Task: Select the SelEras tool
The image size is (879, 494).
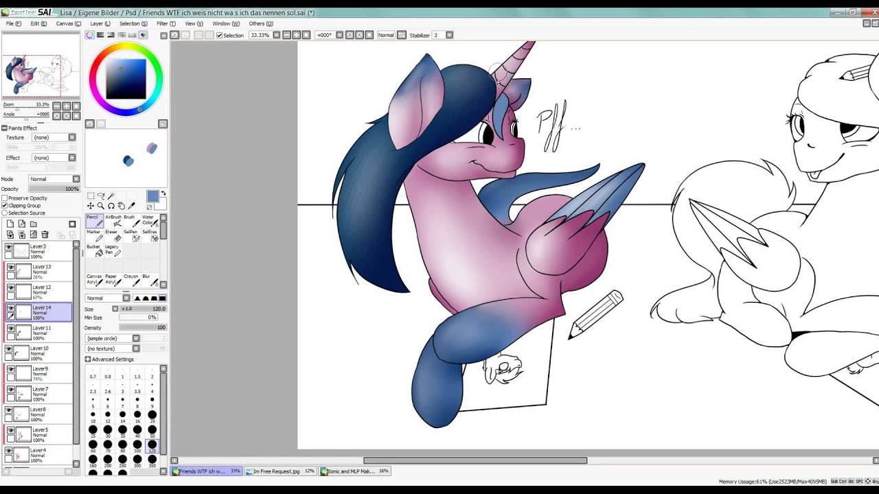Action: [150, 236]
